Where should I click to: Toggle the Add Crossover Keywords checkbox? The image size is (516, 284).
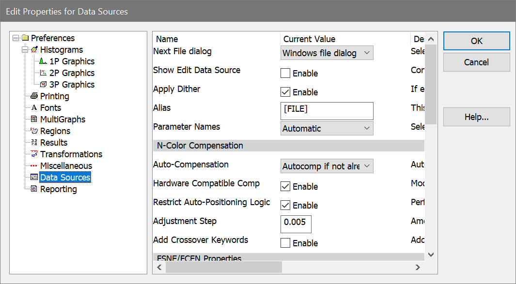coord(285,243)
